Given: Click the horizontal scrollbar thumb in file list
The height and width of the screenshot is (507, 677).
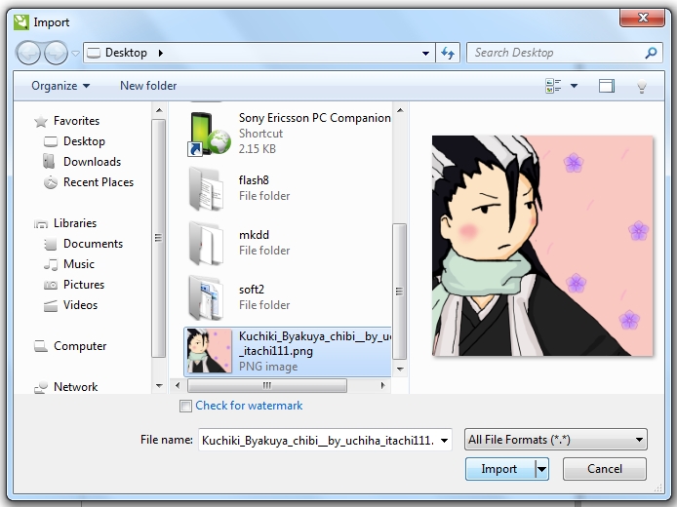Looking at the screenshot, I should (267, 385).
